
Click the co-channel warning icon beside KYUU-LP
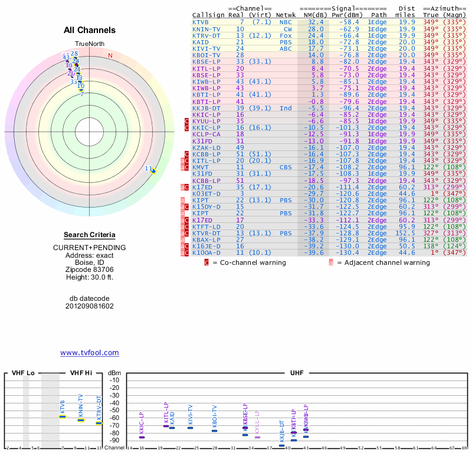click(187, 121)
